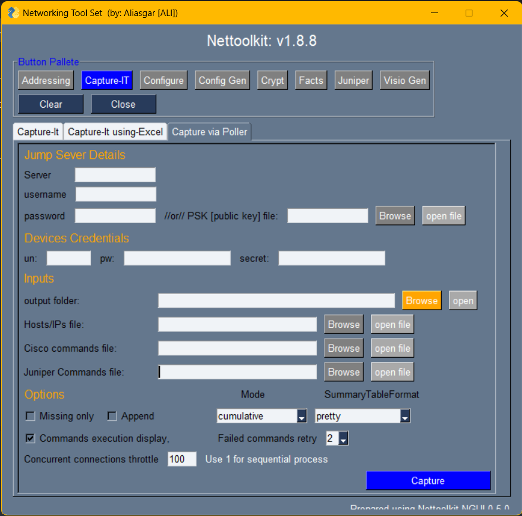Focus the Hosts/IPs file field
522x516 pixels.
pos(237,324)
